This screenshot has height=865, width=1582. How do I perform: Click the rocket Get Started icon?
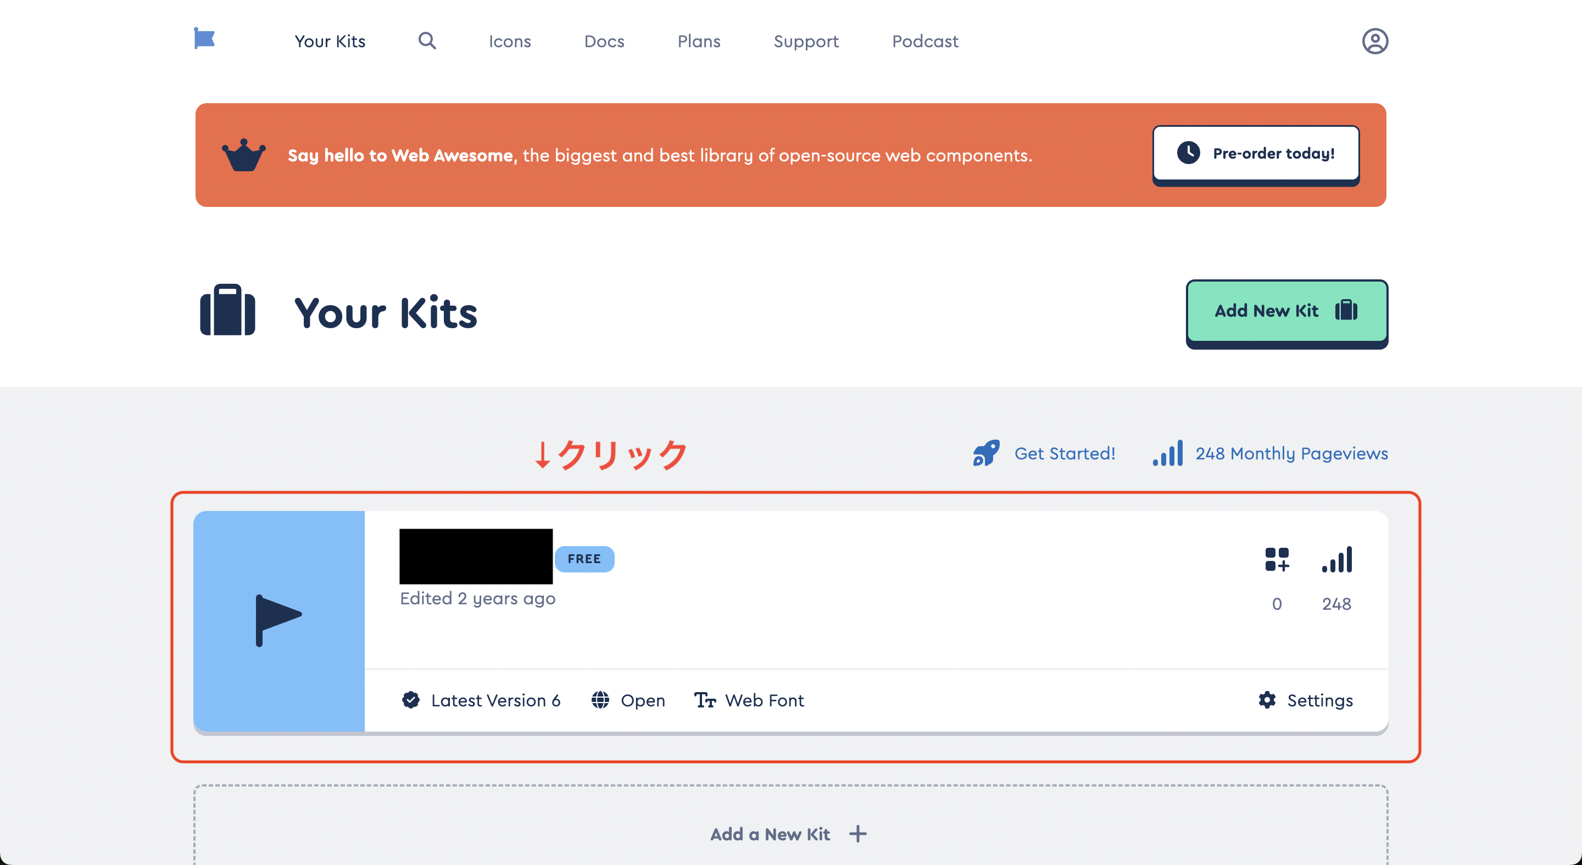(x=987, y=453)
